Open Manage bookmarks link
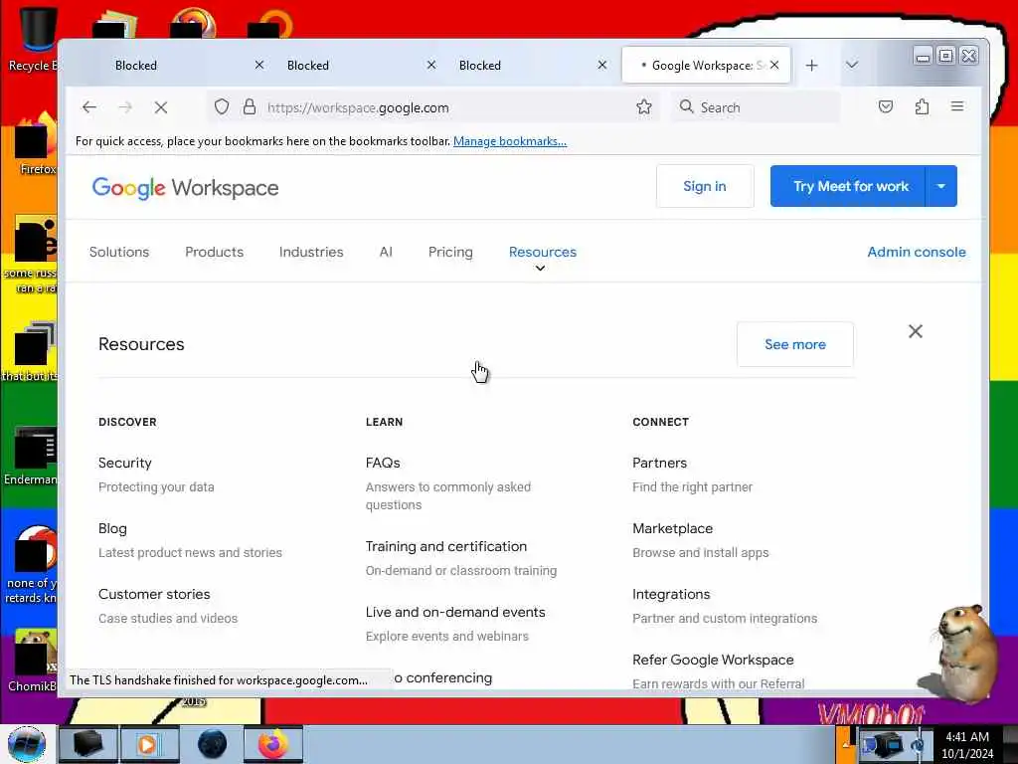This screenshot has height=764, width=1018. point(510,141)
